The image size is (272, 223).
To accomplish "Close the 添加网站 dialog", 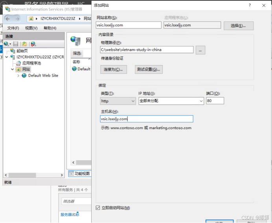I will (x=264, y=5).
